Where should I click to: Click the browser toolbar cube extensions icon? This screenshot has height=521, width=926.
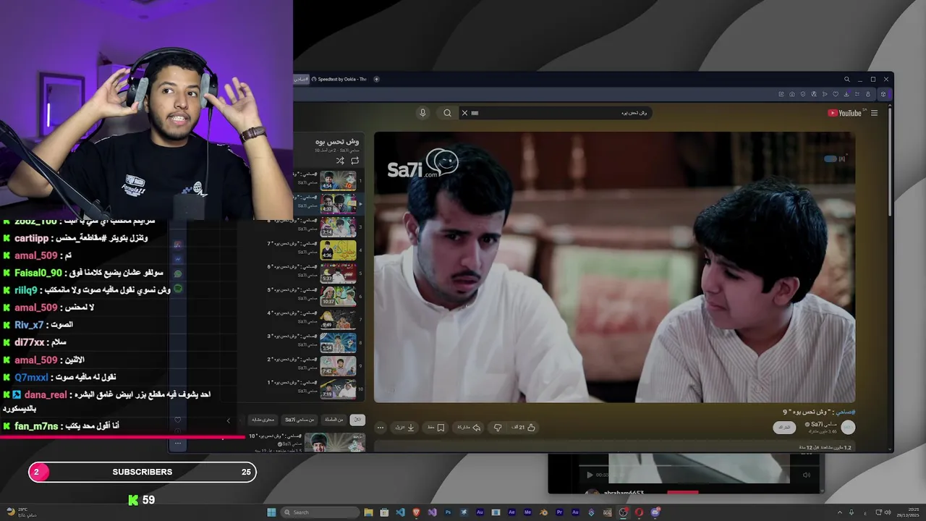tap(883, 94)
